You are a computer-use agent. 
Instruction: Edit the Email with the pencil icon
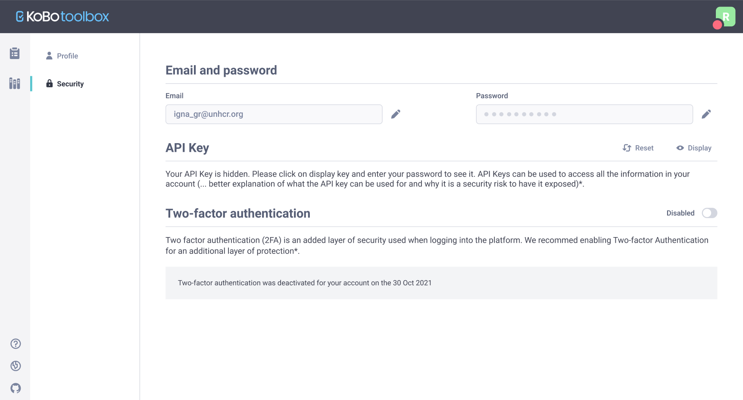396,114
